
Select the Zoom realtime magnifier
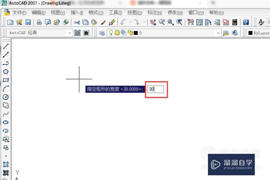[x=162, y=22]
